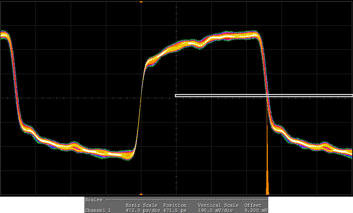Select the 472.0 ps/div horizontal scale value
This screenshot has width=353, height=213.
click(x=141, y=210)
